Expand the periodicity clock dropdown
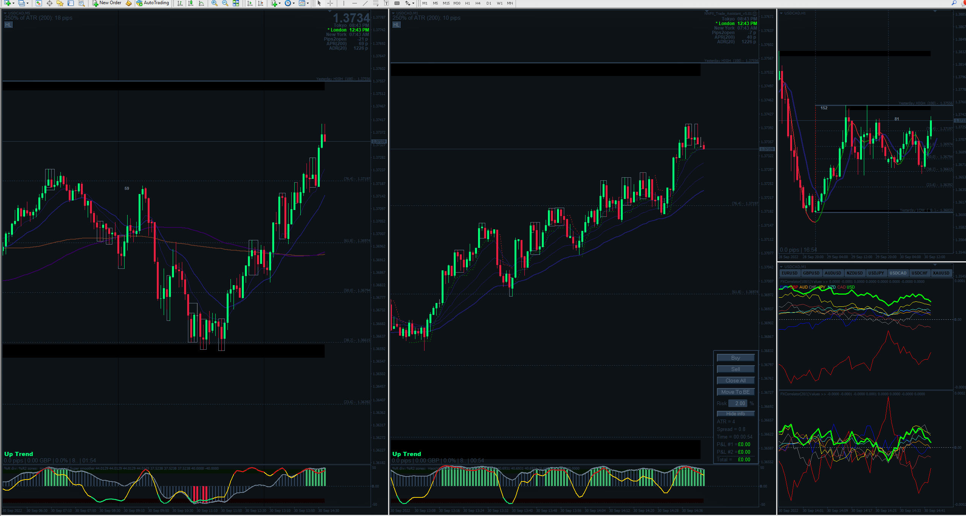This screenshot has height=516, width=966. tap(294, 3)
